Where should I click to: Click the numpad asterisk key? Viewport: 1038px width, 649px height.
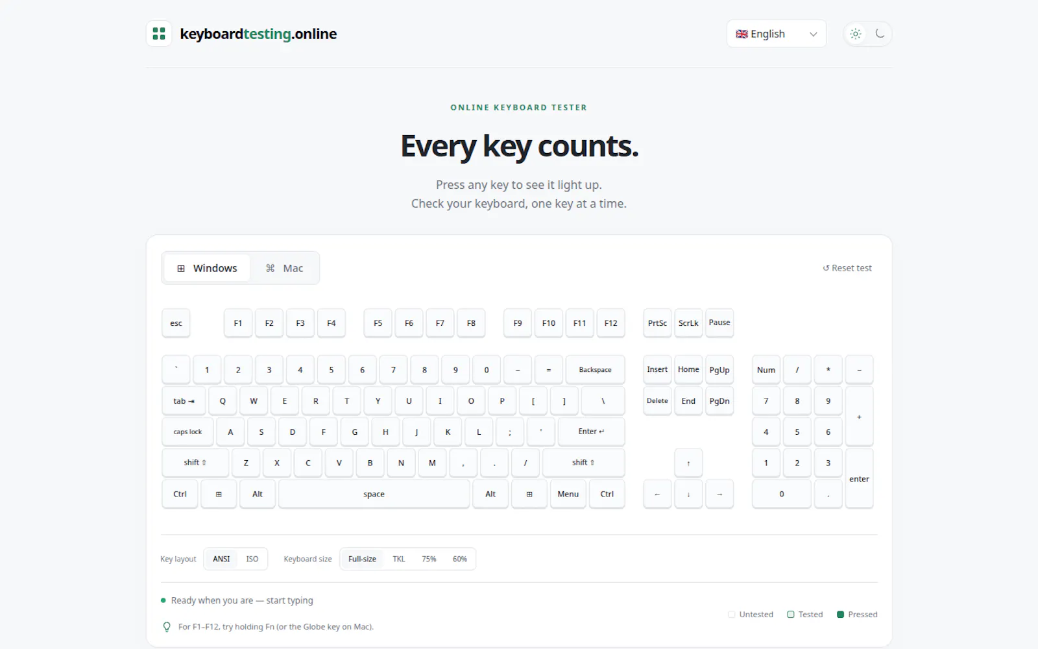pos(828,370)
